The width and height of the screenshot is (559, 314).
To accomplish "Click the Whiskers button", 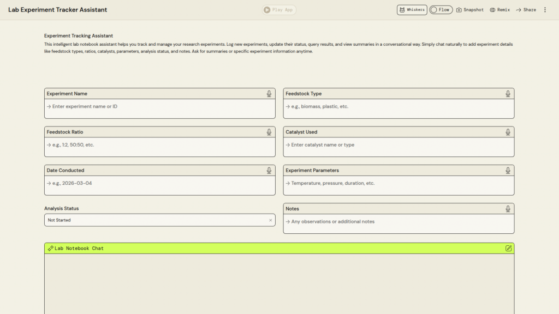I will pyautogui.click(x=412, y=10).
